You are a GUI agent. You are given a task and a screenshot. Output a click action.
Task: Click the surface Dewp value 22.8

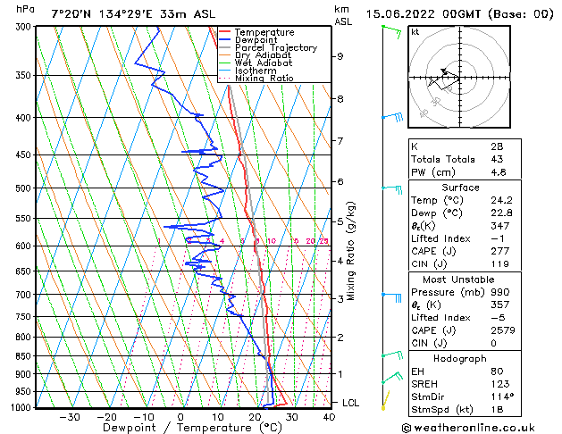pyautogui.click(x=501, y=213)
